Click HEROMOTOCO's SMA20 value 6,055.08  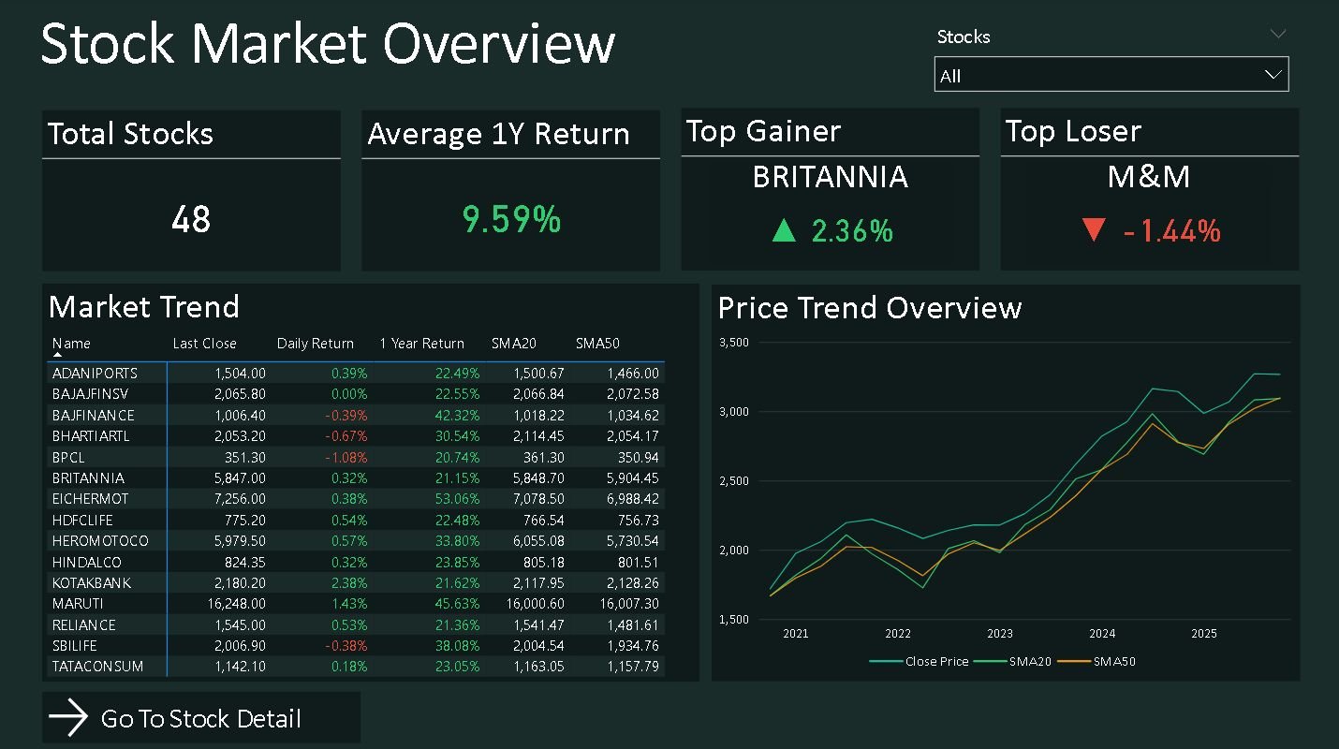pyautogui.click(x=538, y=541)
